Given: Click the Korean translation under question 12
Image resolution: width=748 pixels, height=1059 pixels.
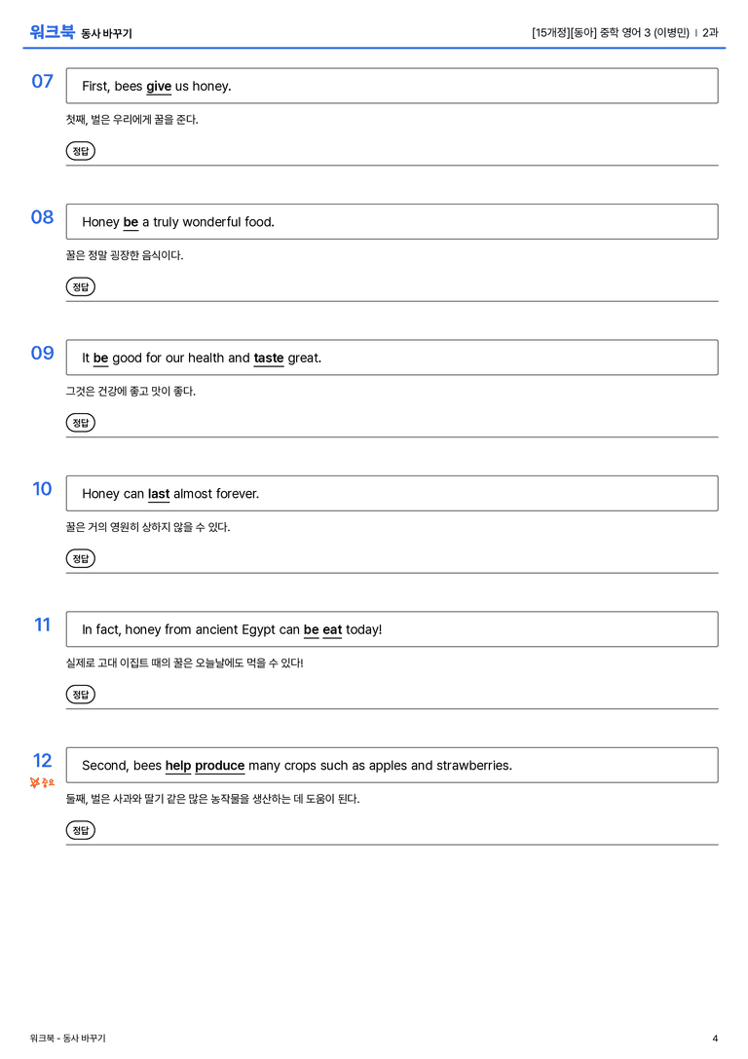Looking at the screenshot, I should (212, 798).
